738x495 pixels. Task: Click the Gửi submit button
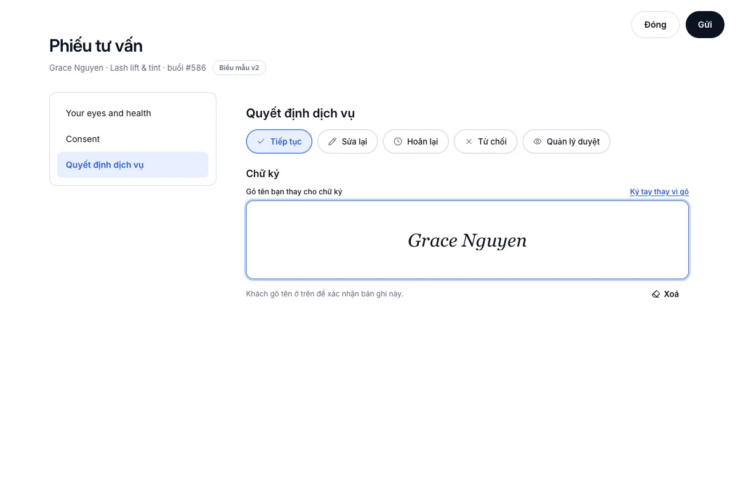[705, 25]
